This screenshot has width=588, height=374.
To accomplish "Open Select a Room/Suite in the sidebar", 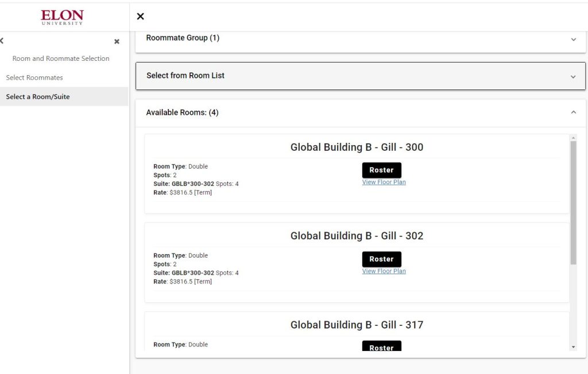I will 38,97.
